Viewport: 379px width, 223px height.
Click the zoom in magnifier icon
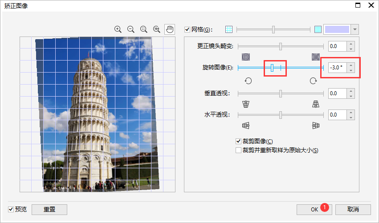coord(118,29)
